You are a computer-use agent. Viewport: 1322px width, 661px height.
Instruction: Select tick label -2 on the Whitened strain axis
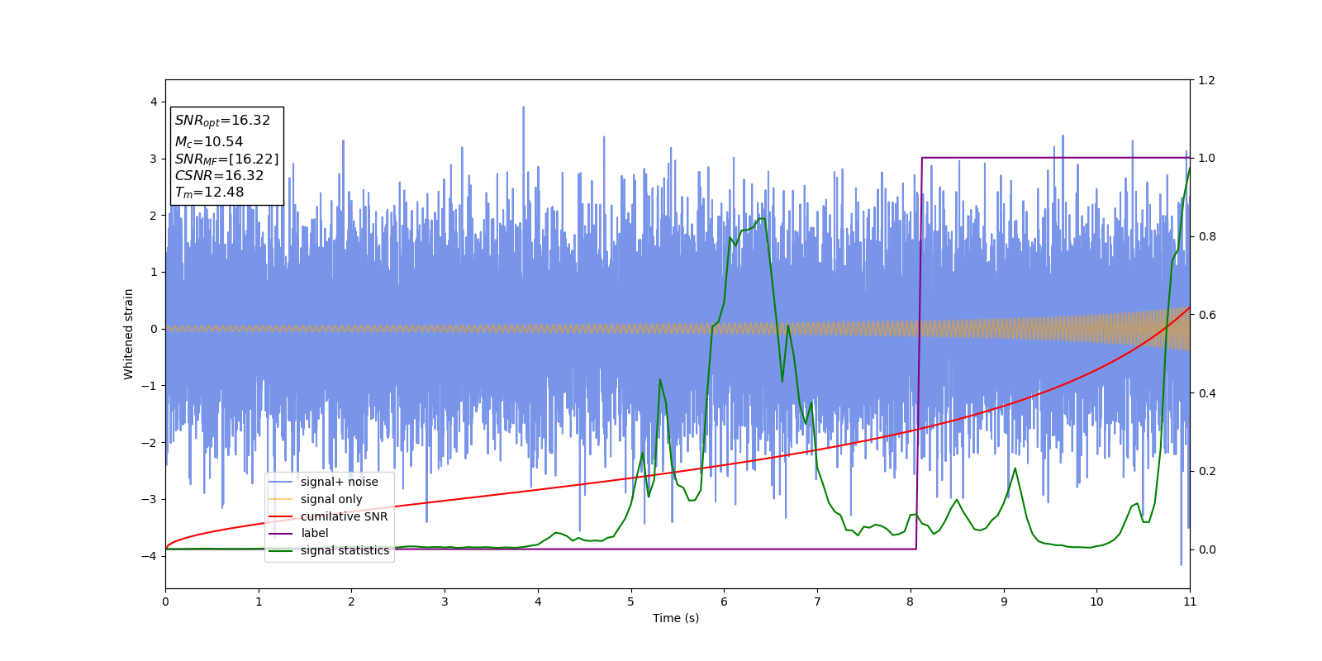[x=149, y=443]
